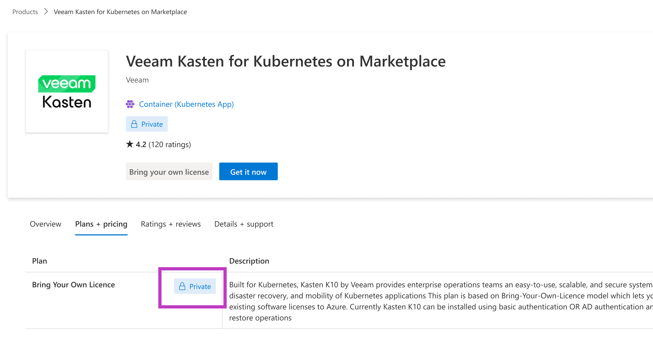Open Container (Kubernetes App) link
This screenshot has height=361, width=653.
tap(186, 104)
